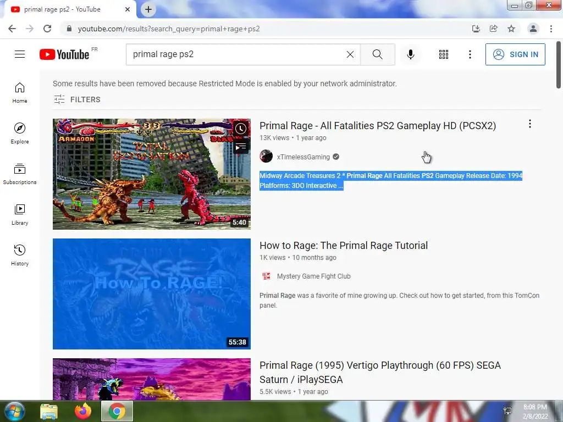Viewport: 563px width, 422px height.
Task: Open title How to Rage: The Primal Rage Tutorial
Action: (344, 246)
